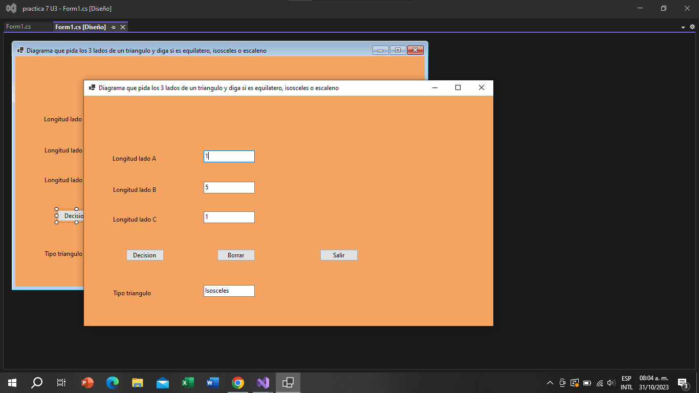This screenshot has width=699, height=393.
Task: Show hidden system tray icons chevron
Action: point(550,382)
